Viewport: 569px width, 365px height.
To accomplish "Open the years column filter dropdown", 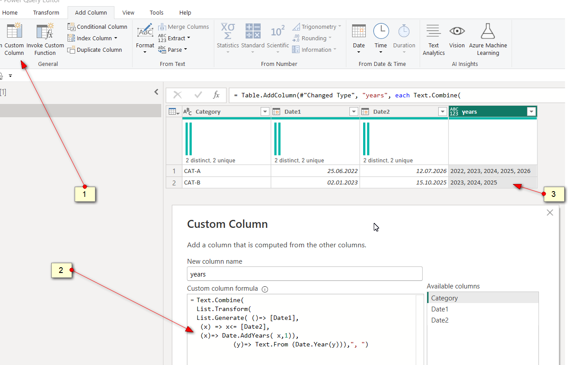I will click(531, 112).
